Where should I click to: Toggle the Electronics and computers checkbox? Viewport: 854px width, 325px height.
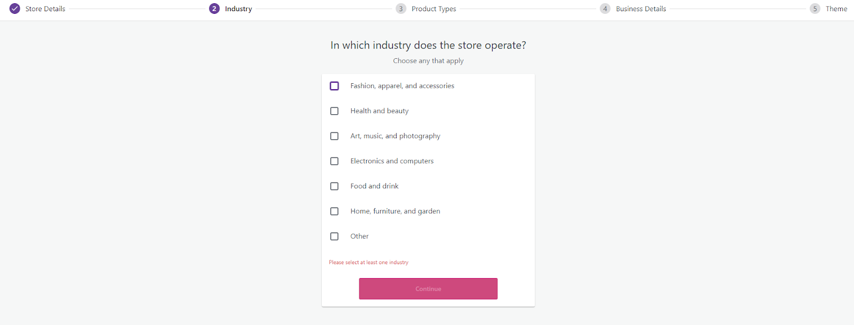pyautogui.click(x=334, y=161)
